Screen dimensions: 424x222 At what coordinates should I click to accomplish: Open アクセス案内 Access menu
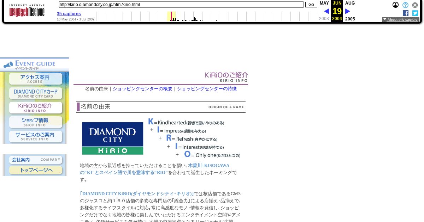point(36,79)
